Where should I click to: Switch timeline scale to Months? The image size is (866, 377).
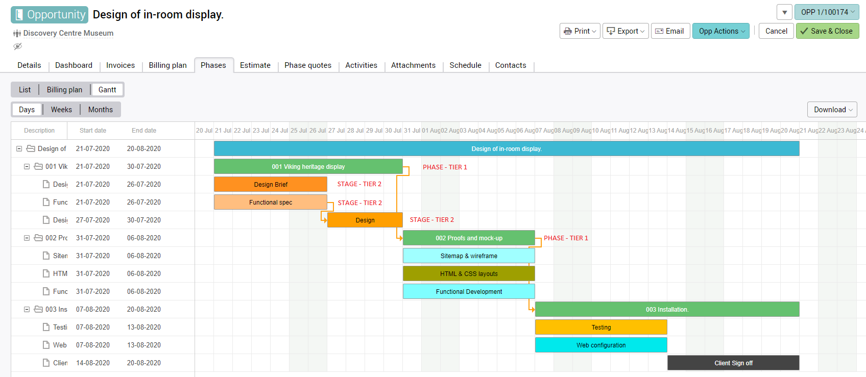tap(100, 110)
